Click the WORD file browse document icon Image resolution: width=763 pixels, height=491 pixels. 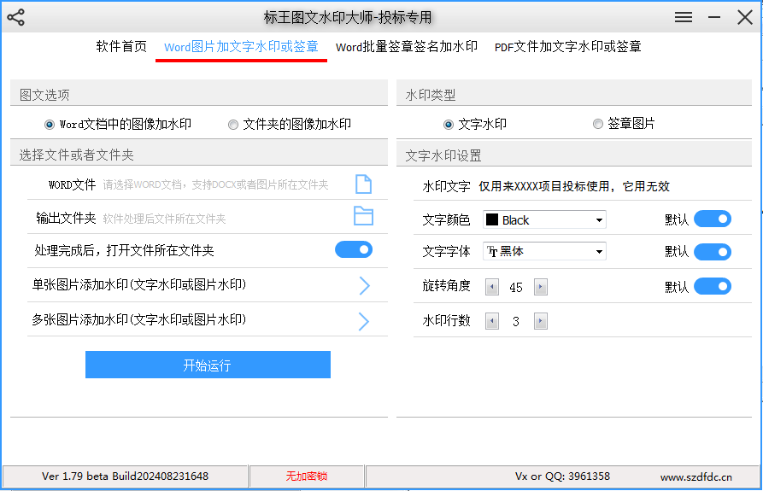364,184
